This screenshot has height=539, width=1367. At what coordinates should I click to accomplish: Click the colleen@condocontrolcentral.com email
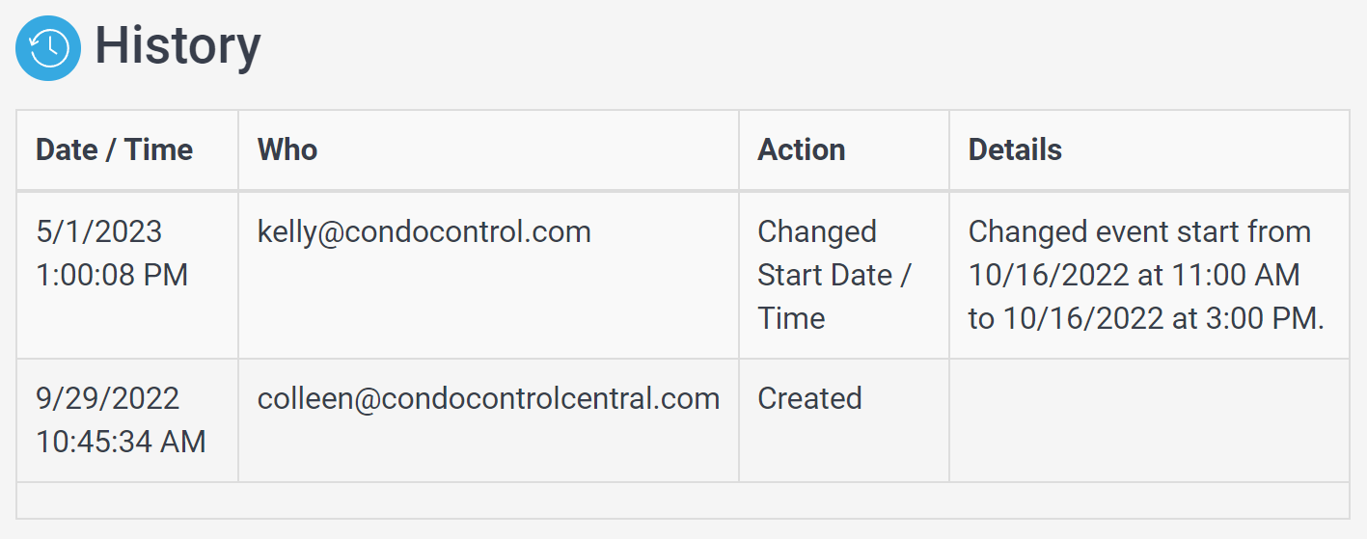click(488, 399)
